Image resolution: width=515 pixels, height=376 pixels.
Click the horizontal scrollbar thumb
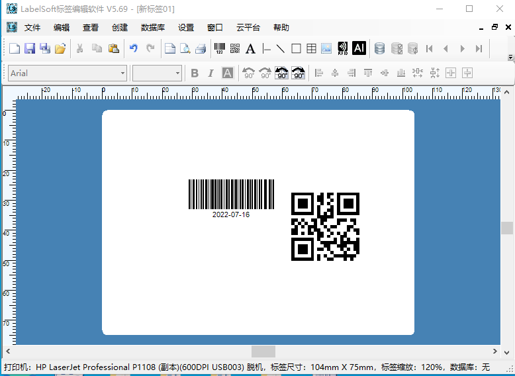263,352
